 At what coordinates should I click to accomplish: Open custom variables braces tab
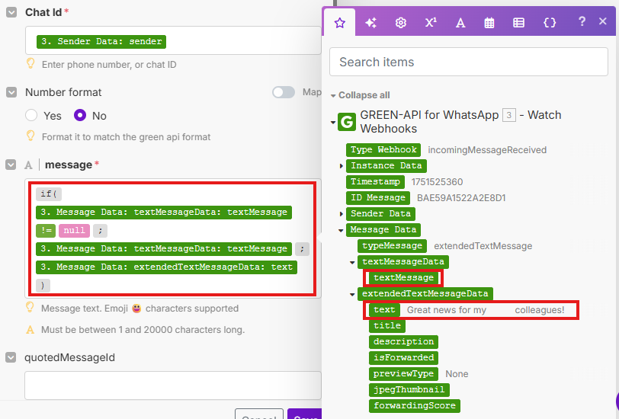[x=550, y=23]
